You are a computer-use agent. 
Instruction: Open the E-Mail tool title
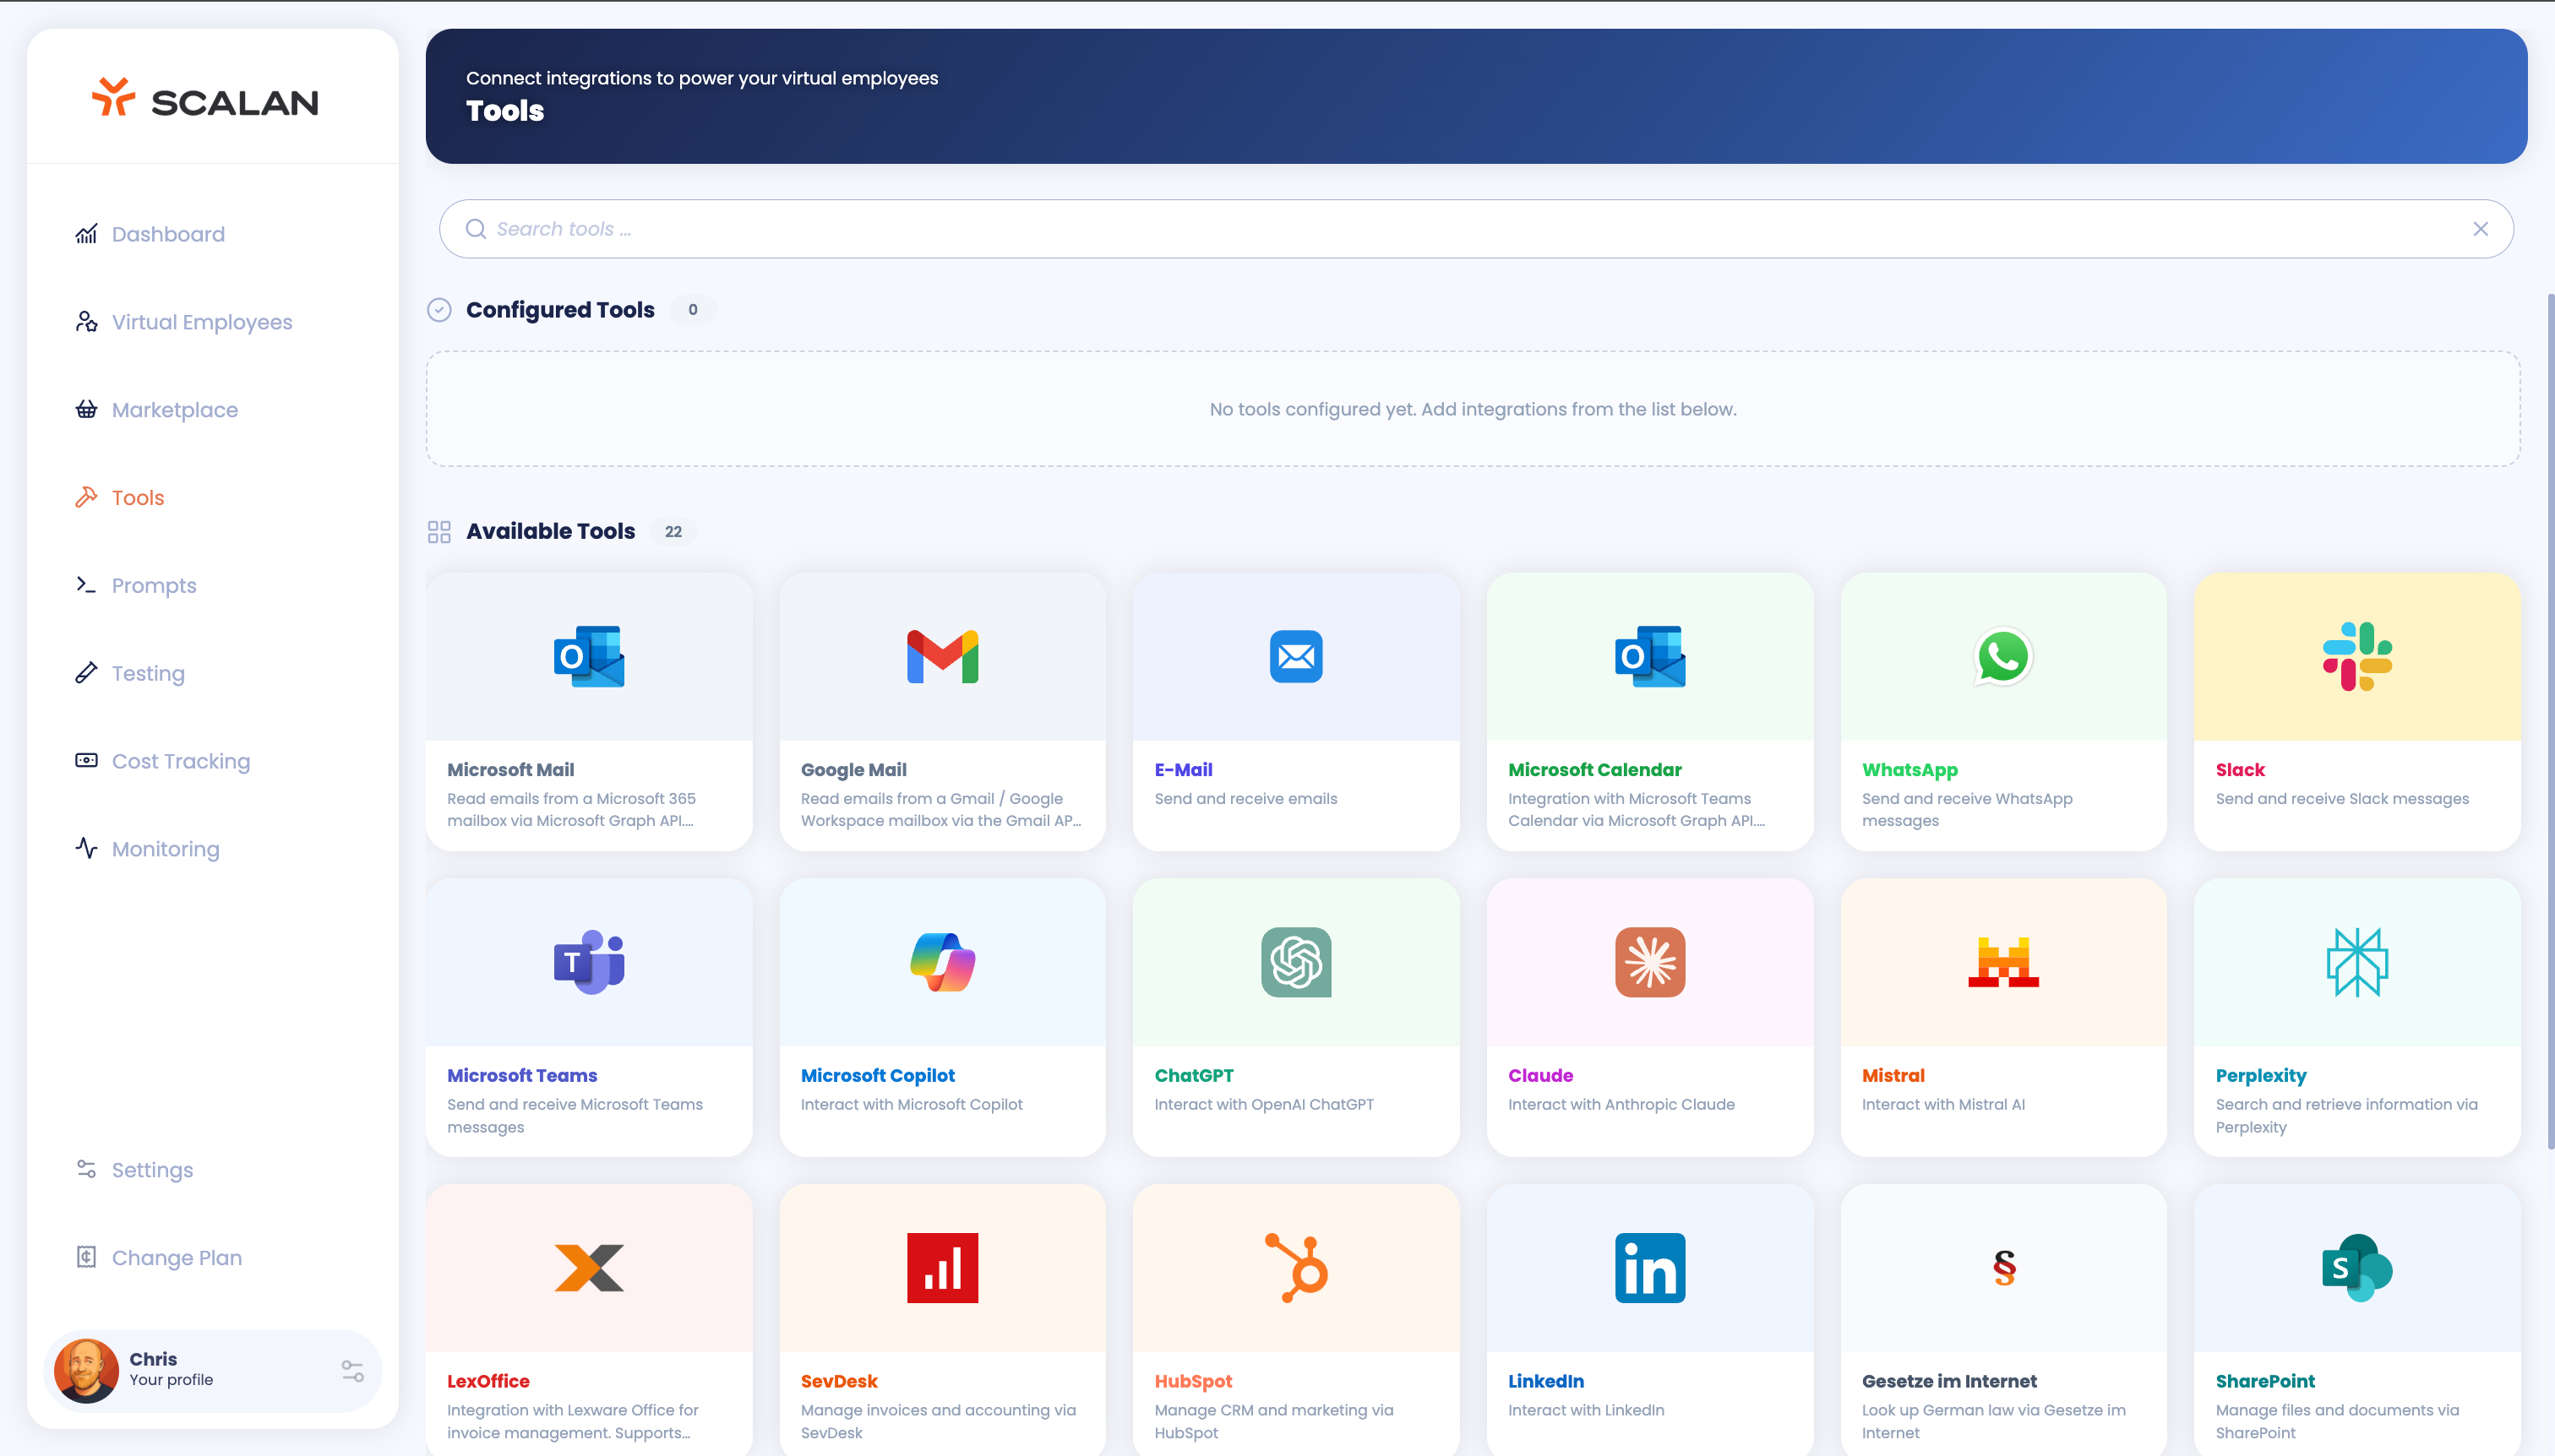point(1184,770)
